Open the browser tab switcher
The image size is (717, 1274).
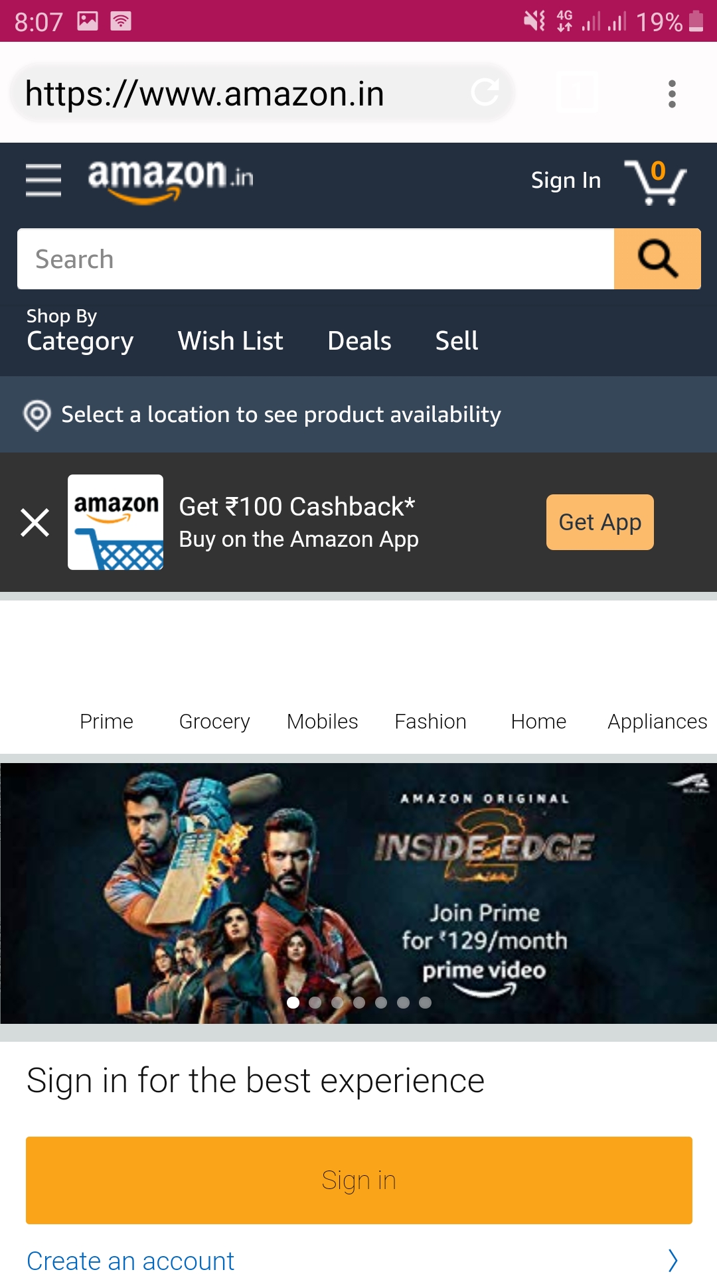pos(576,93)
